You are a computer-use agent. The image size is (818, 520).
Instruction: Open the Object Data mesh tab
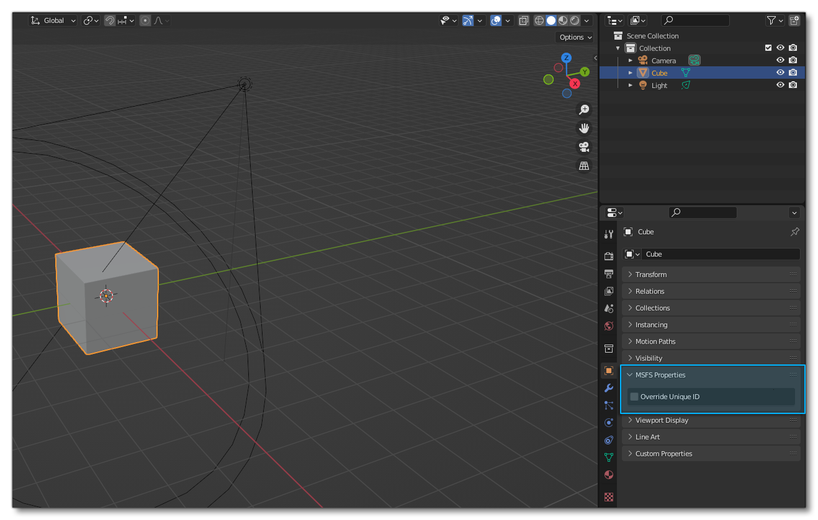609,457
